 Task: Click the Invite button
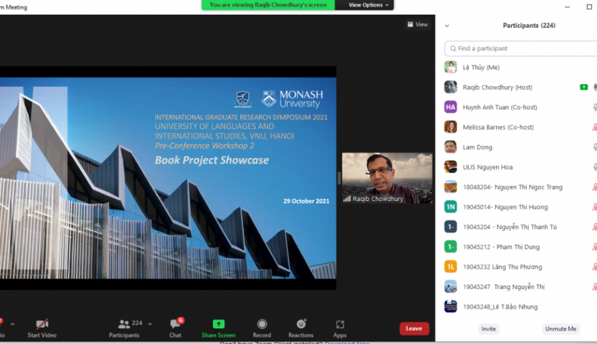[488, 329]
